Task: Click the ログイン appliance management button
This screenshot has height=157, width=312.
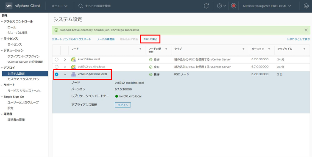Action: point(123,105)
